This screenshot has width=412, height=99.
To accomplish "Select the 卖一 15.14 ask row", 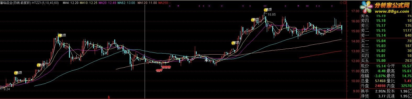I will coord(386,36).
